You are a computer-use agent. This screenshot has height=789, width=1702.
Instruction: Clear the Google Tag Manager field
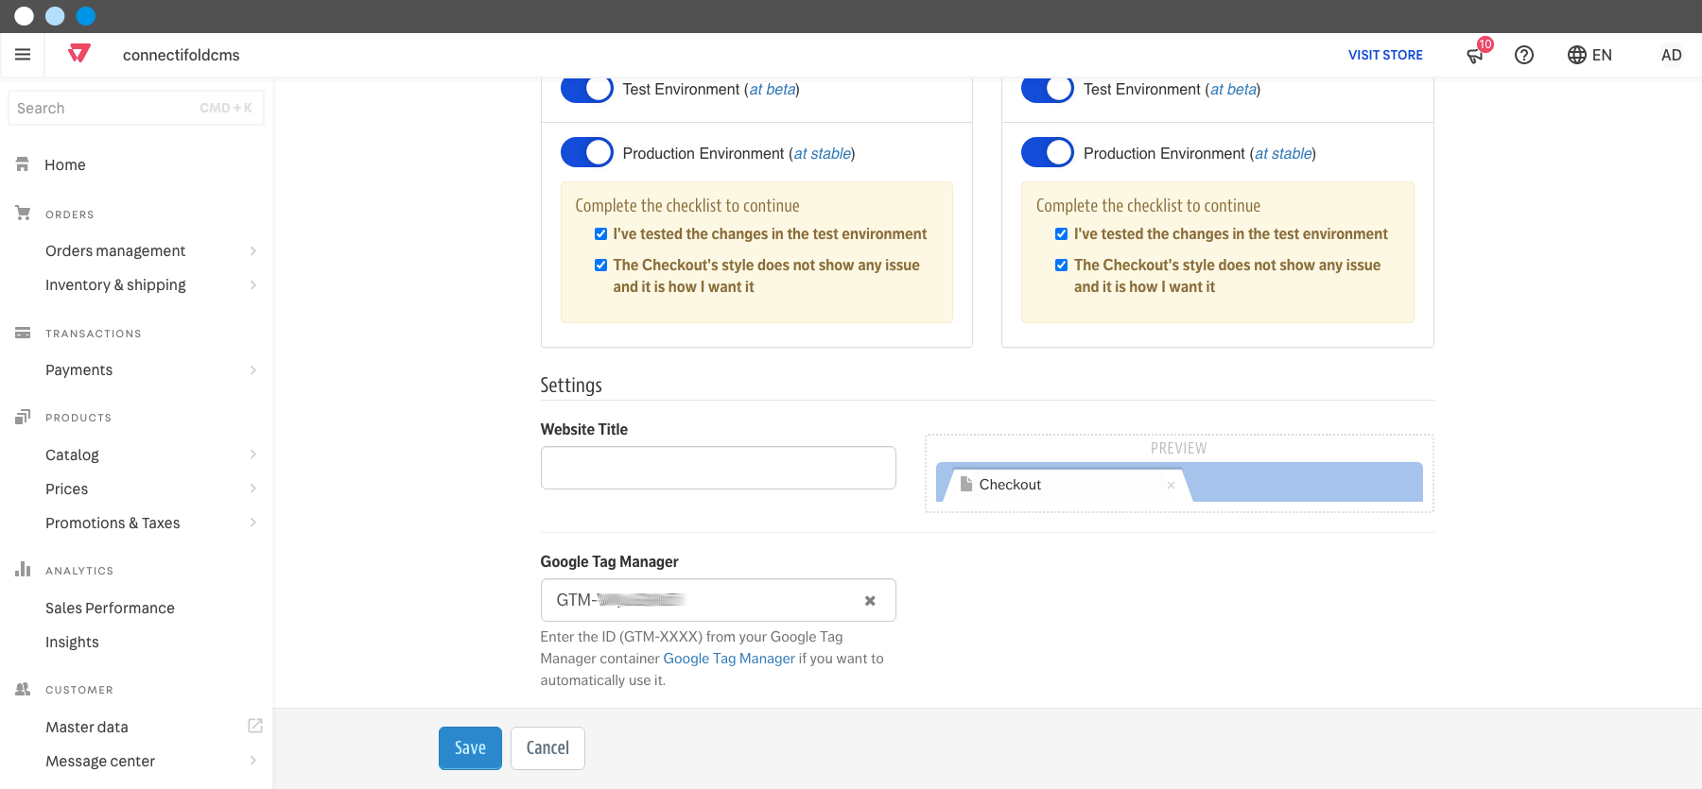[870, 600]
